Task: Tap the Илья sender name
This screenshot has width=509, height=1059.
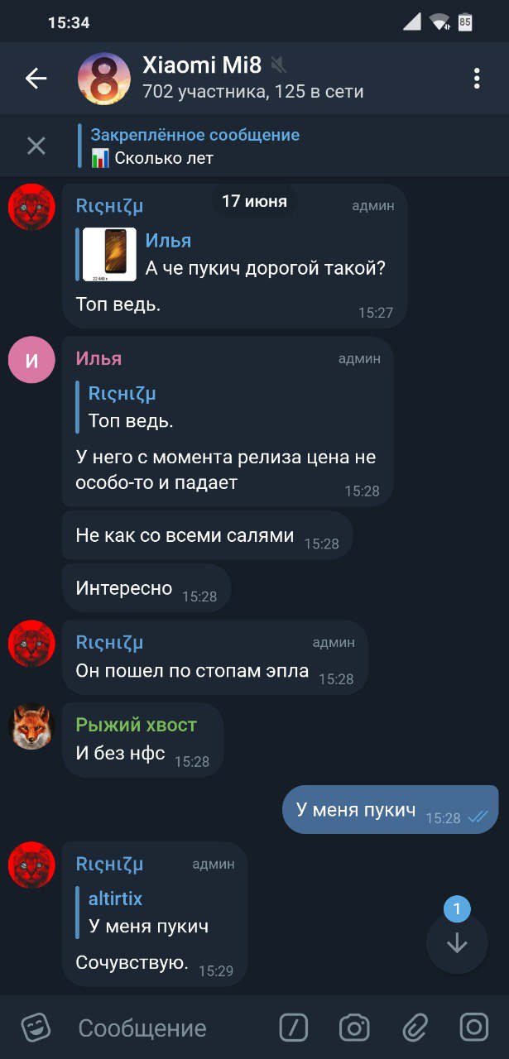Action: 98,358
